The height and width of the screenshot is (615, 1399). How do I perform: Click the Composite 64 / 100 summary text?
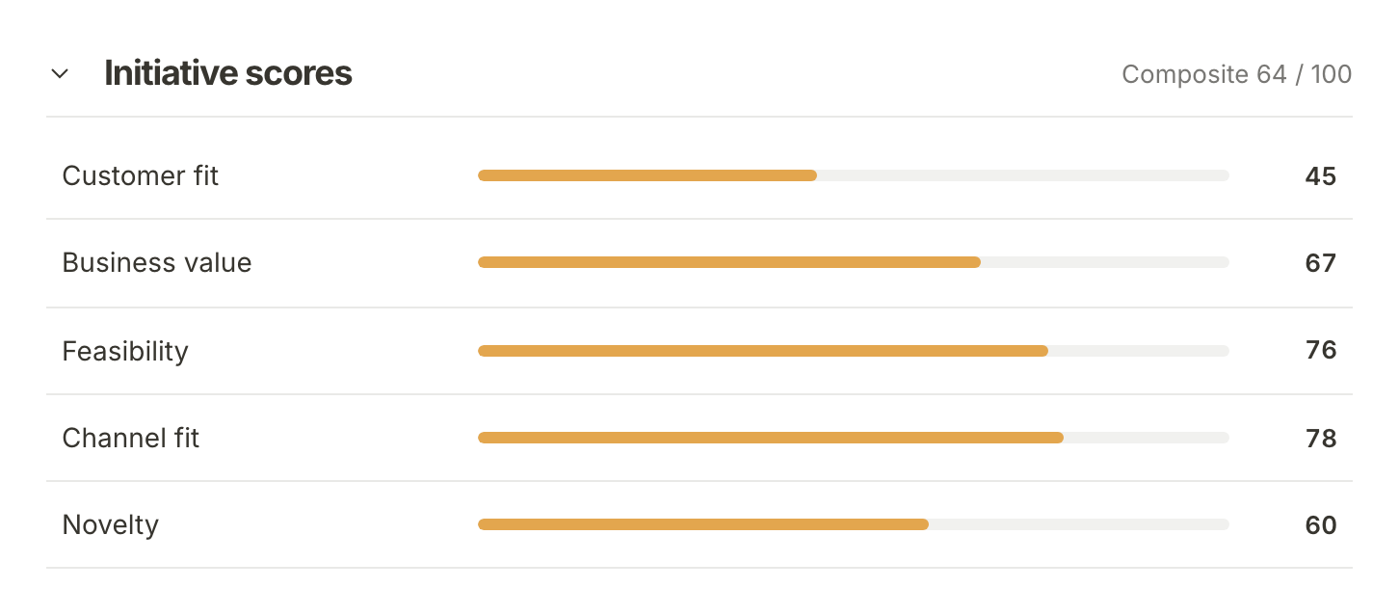click(1236, 74)
